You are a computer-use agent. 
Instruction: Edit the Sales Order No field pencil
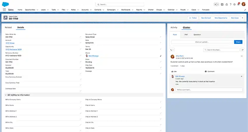click(x=81, y=37)
